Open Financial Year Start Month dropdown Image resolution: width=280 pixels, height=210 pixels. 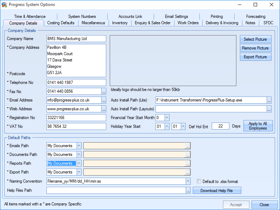167,118
